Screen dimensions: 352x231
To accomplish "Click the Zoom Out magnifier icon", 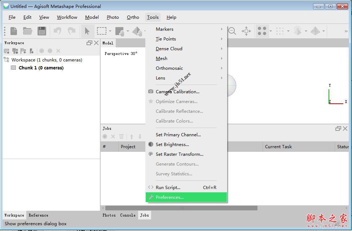I will coord(232,31).
